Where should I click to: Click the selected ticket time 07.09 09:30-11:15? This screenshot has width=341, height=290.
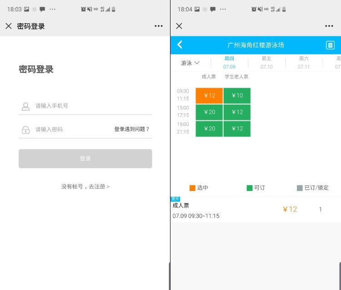pyautogui.click(x=196, y=216)
